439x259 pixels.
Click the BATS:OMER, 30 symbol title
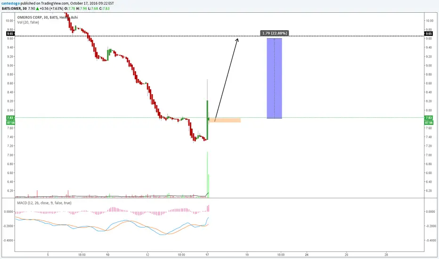click(x=14, y=8)
